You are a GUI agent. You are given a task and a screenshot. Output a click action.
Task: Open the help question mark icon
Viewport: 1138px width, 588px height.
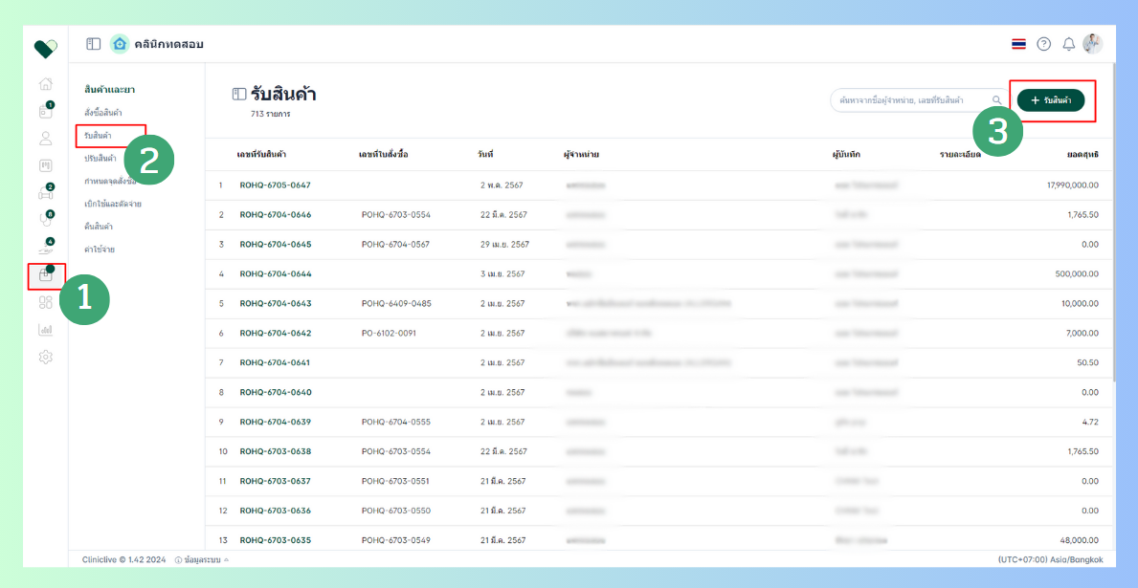coord(1043,44)
